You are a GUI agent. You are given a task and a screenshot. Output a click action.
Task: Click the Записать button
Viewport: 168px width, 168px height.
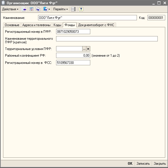tap(143, 164)
